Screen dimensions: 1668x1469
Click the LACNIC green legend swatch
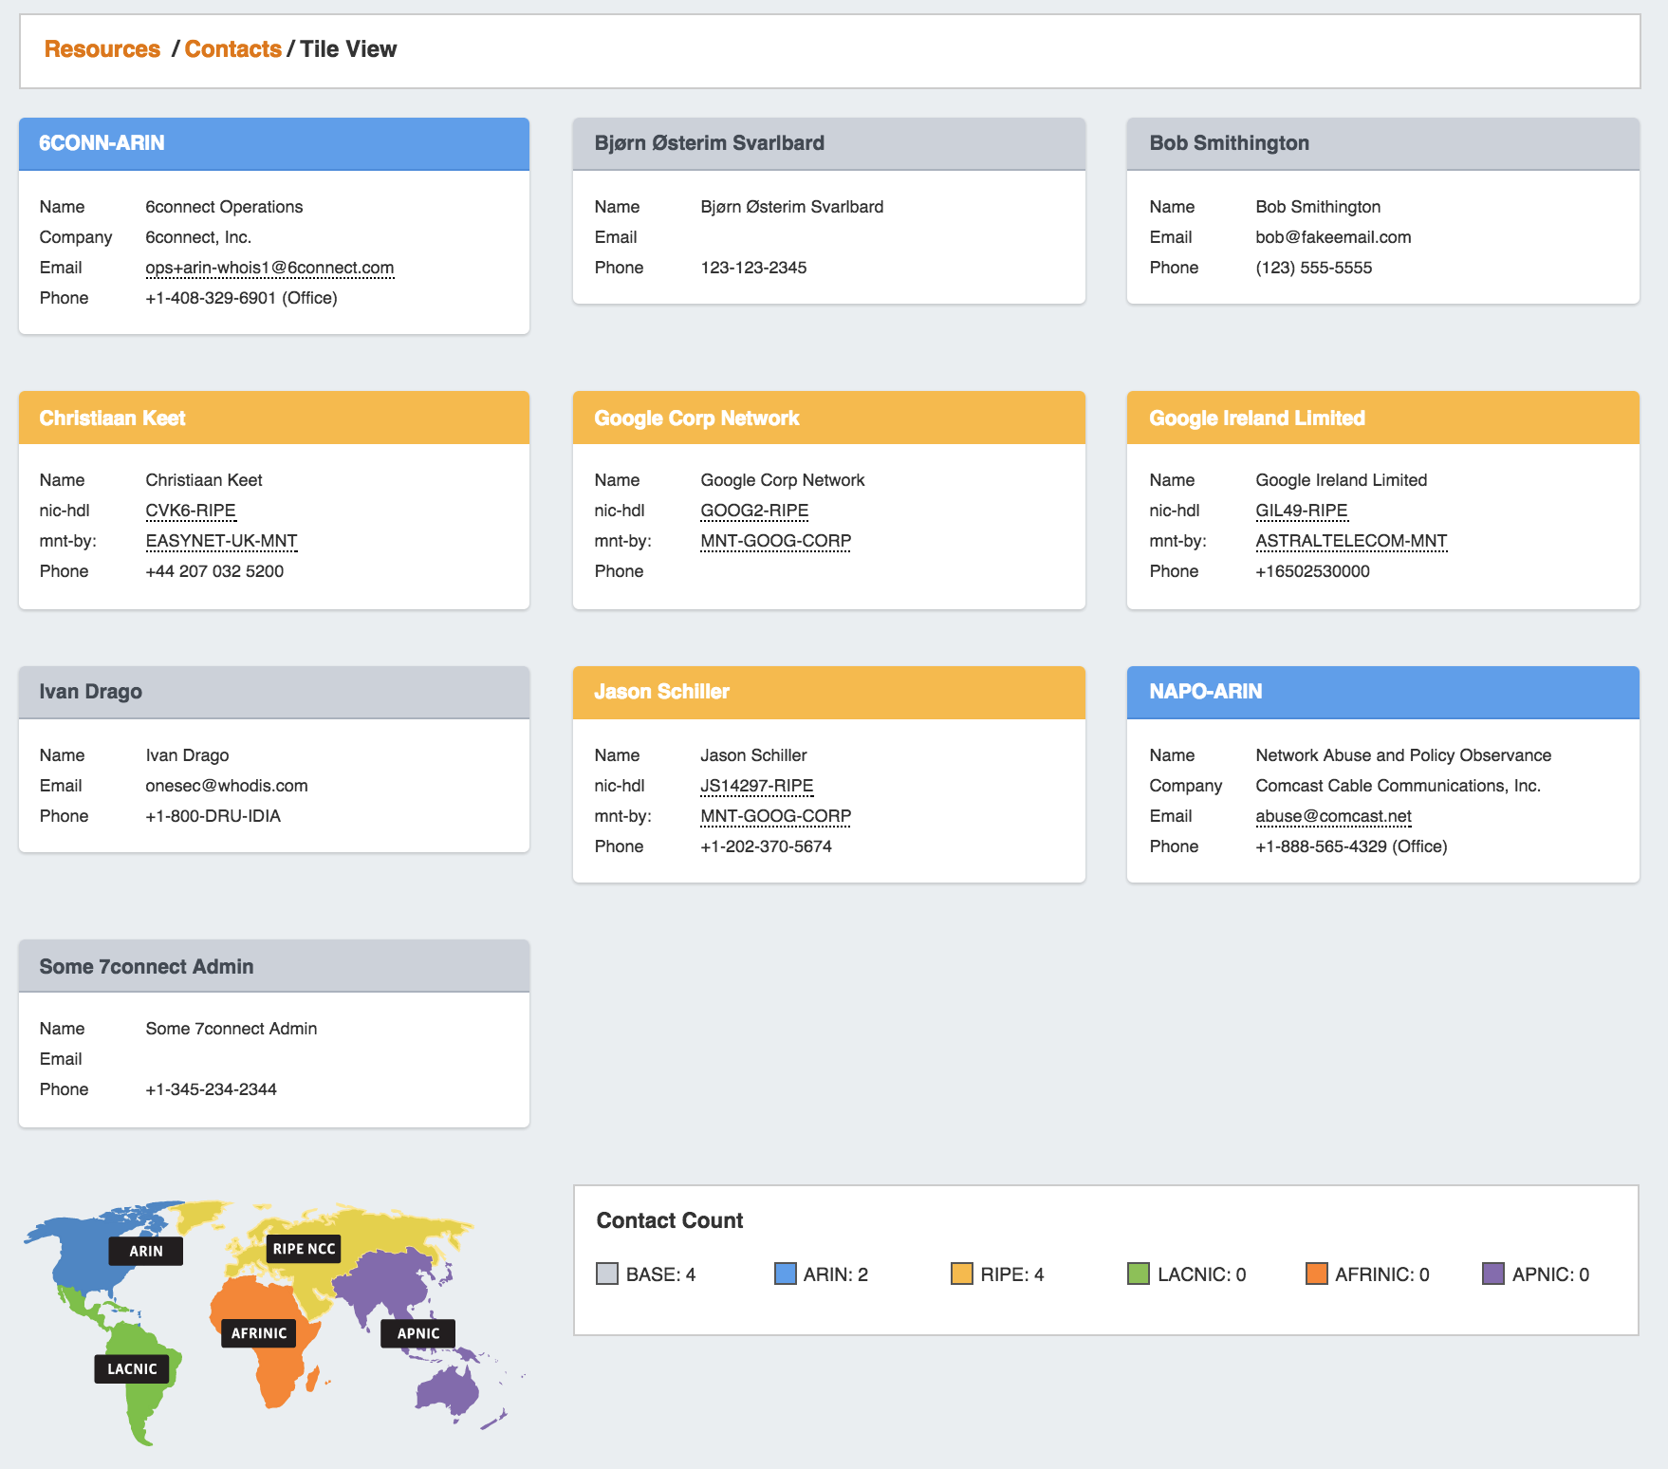pyautogui.click(x=1139, y=1274)
